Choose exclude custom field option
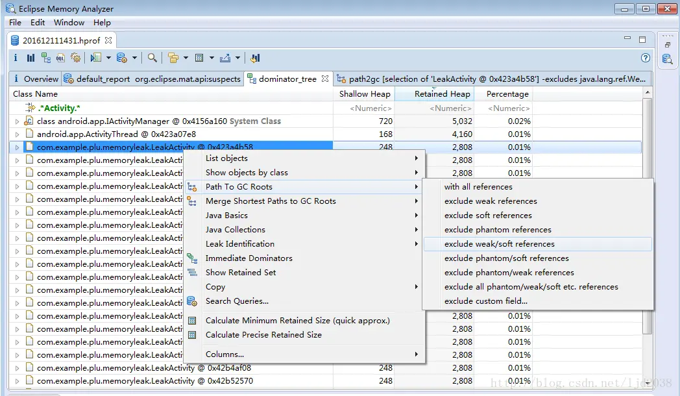Image resolution: width=680 pixels, height=396 pixels. pyautogui.click(x=538, y=301)
